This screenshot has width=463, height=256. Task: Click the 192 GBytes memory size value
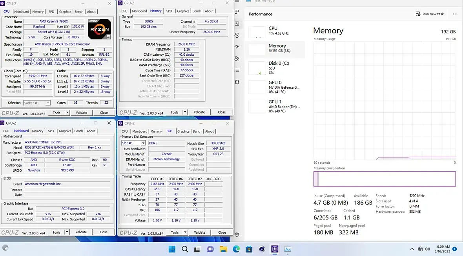[x=149, y=27]
